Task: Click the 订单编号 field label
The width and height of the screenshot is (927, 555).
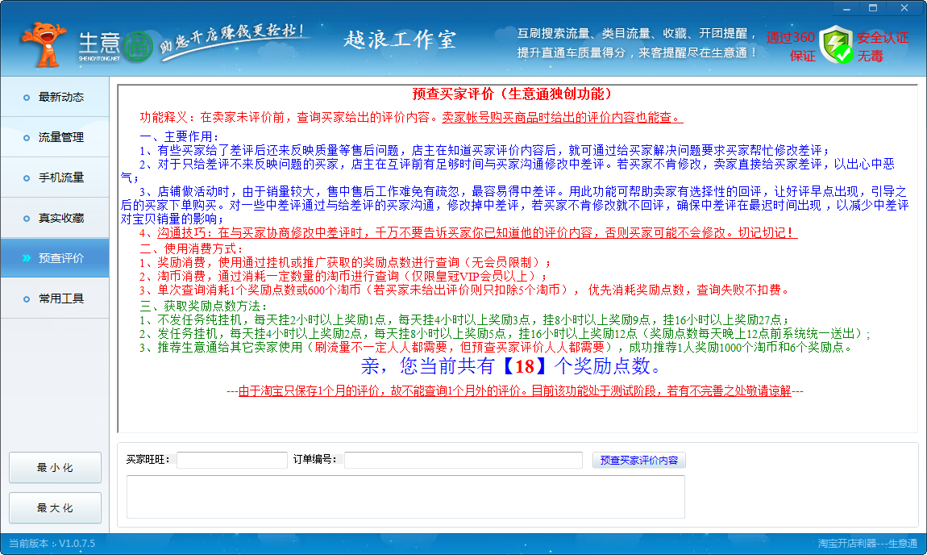Action: [315, 459]
